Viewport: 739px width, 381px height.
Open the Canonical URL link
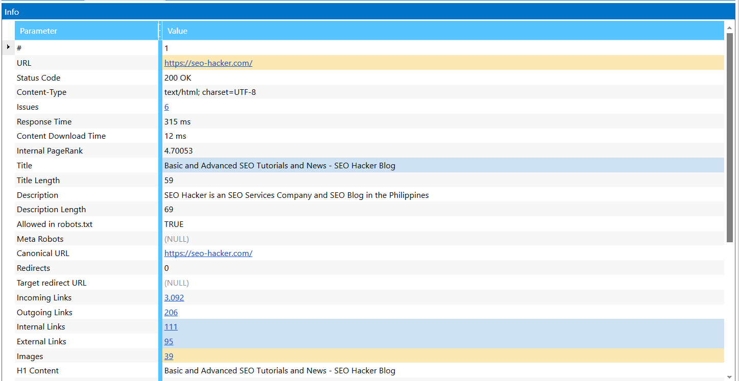(x=208, y=253)
